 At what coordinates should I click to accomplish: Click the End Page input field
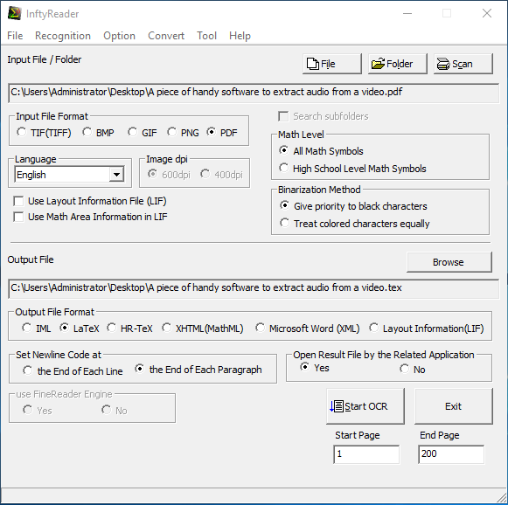click(451, 453)
